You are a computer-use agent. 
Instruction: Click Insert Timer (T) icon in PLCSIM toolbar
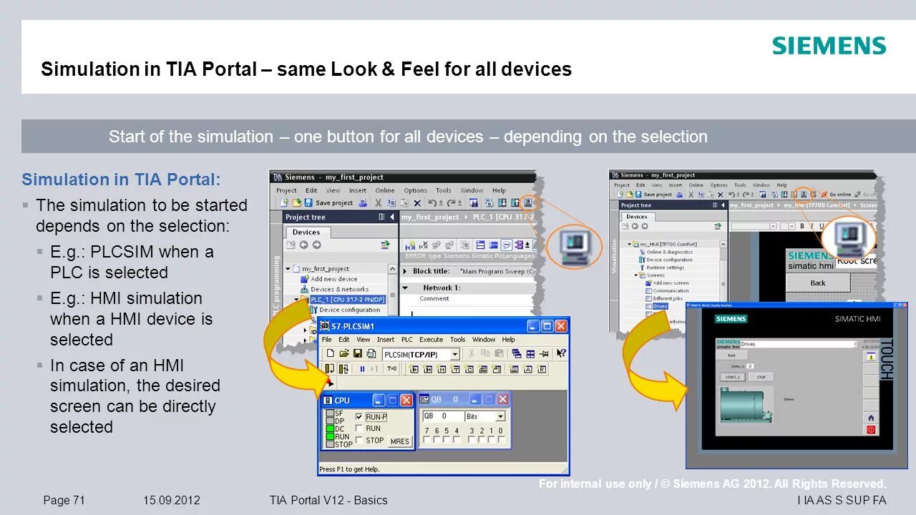[455, 369]
